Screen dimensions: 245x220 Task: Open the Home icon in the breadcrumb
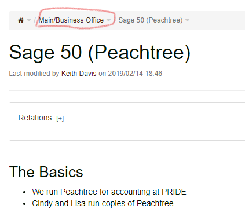pyautogui.click(x=21, y=20)
